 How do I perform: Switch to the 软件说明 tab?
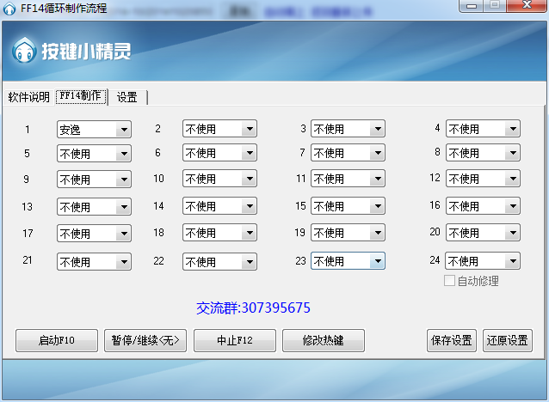(x=29, y=97)
